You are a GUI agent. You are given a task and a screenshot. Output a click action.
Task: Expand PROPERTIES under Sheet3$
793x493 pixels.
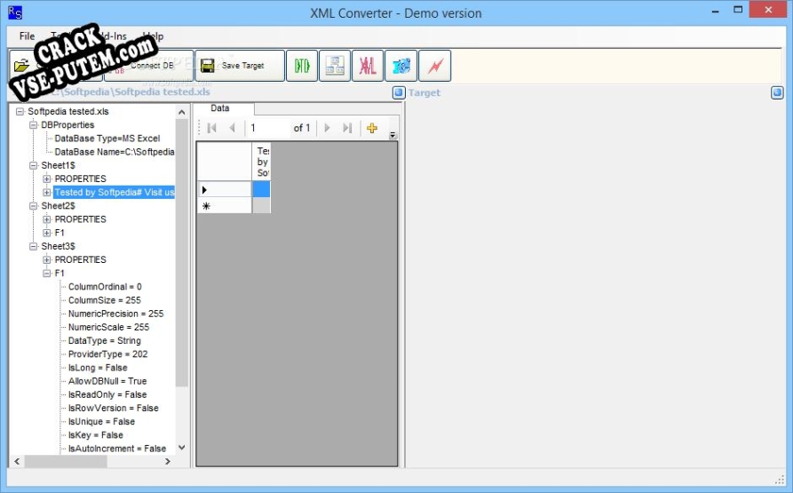pos(46,260)
